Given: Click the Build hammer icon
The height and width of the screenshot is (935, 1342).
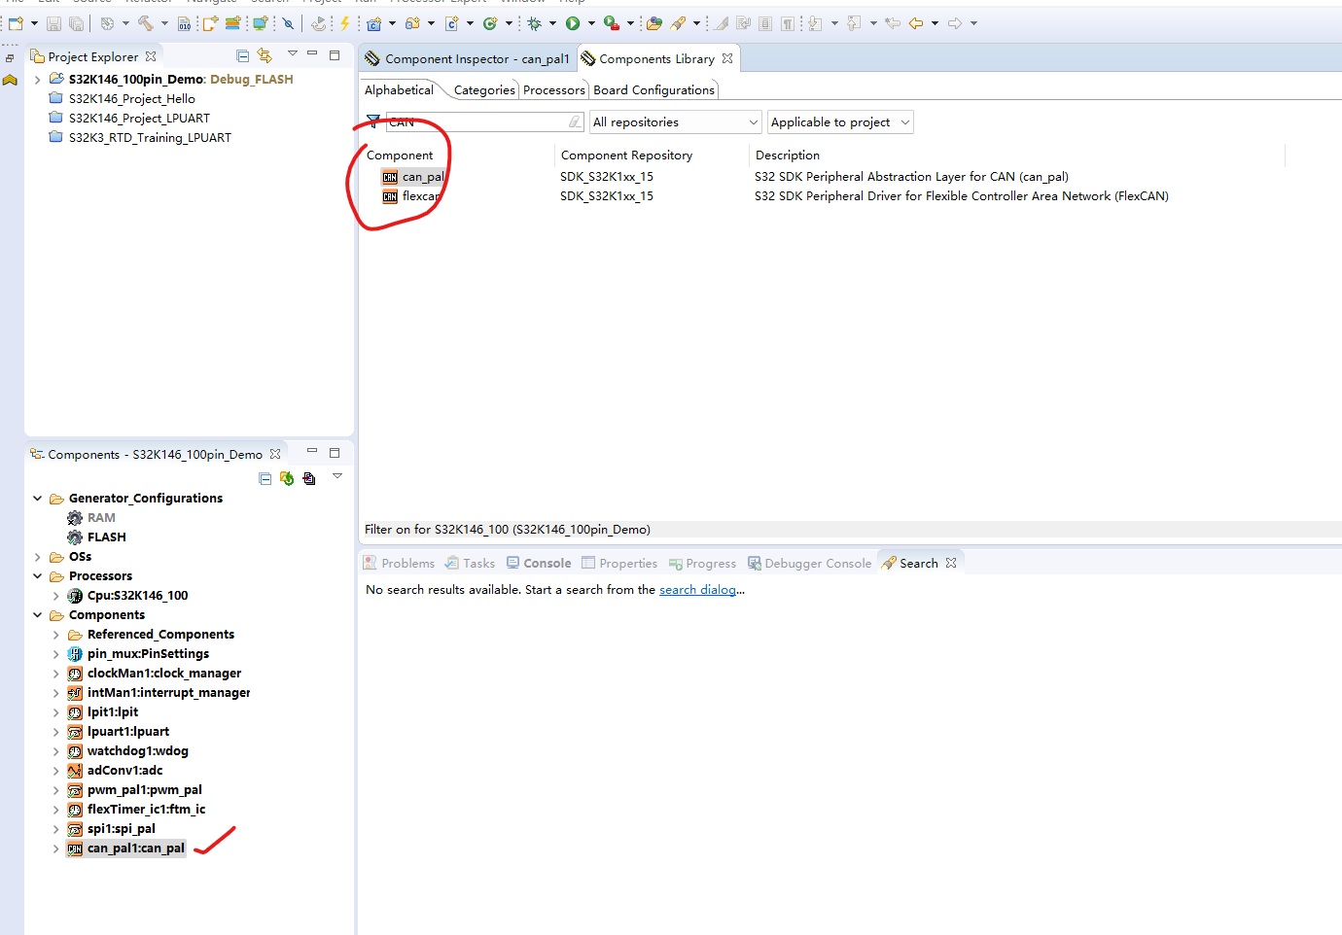Looking at the screenshot, I should (x=146, y=23).
